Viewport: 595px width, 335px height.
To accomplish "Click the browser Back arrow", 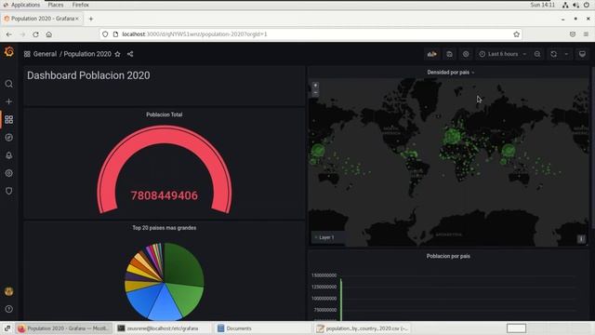I will point(8,34).
